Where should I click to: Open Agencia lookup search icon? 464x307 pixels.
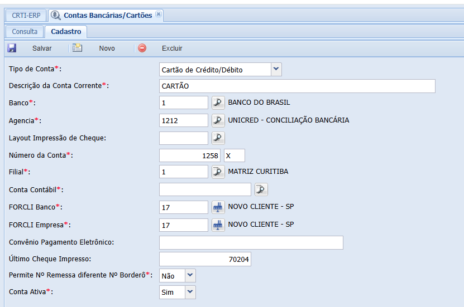tap(218, 120)
